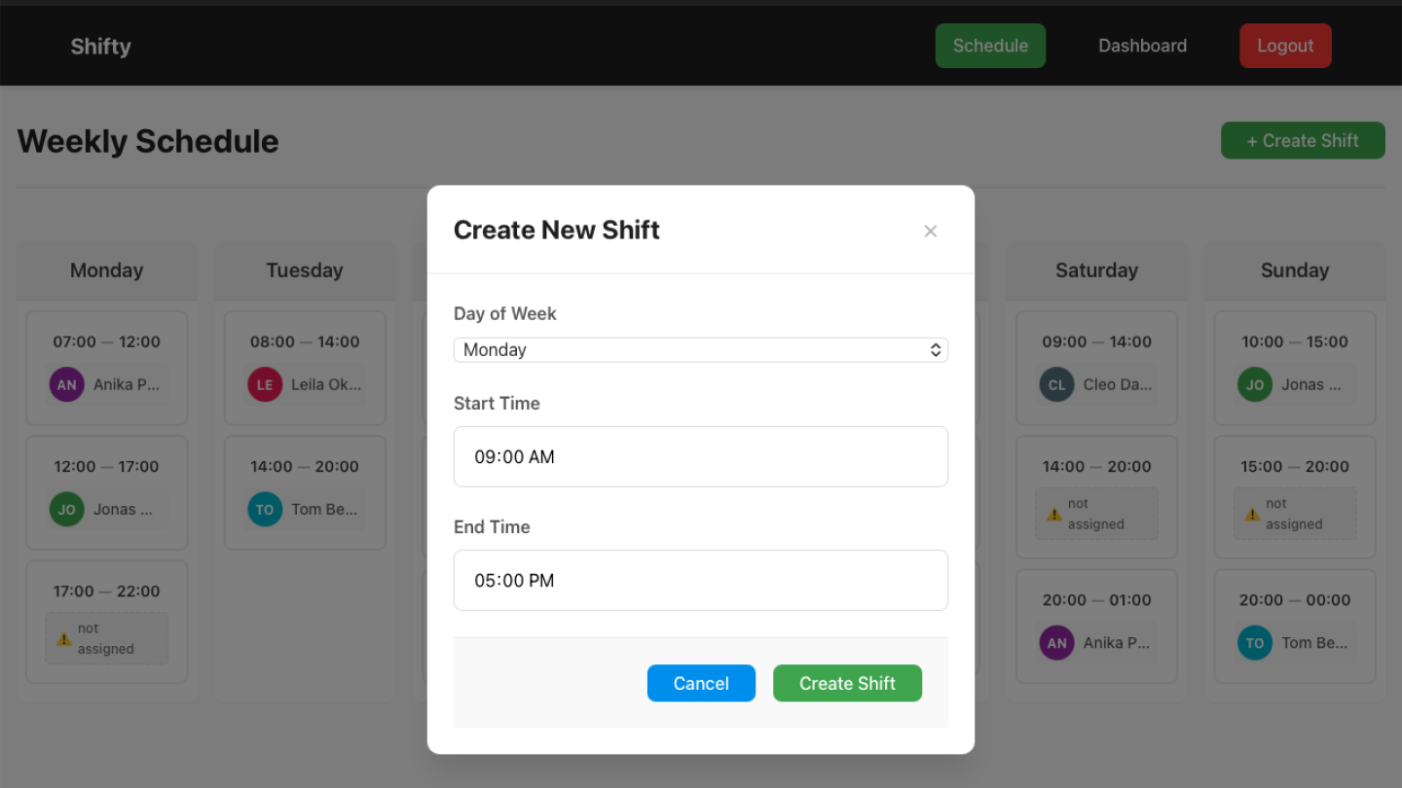The image size is (1402, 788).
Task: Click the + Create Shift header button
Action: coord(1303,140)
